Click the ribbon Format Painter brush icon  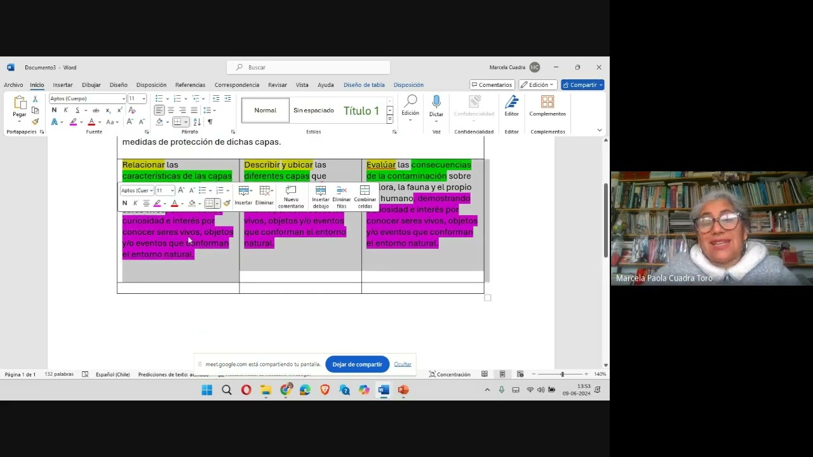[36, 122]
